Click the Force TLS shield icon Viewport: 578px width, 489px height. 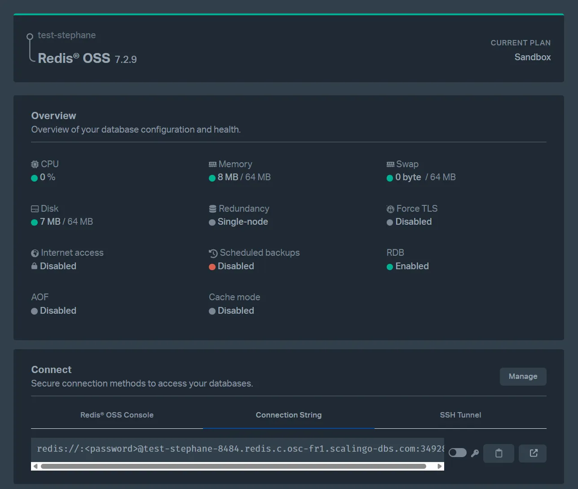[390, 208]
